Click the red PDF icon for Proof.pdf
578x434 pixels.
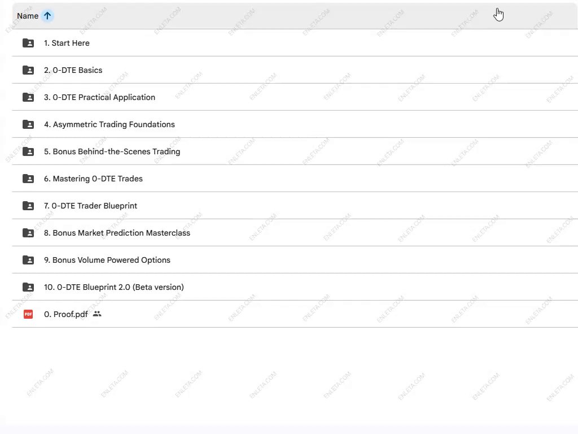point(28,314)
